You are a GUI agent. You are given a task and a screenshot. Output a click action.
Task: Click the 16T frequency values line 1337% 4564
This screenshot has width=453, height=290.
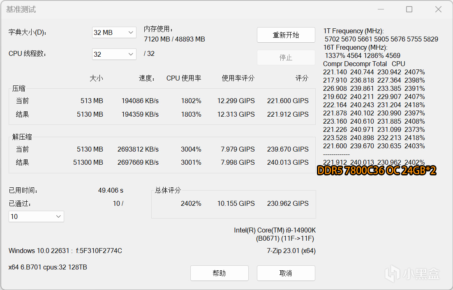pos(363,56)
